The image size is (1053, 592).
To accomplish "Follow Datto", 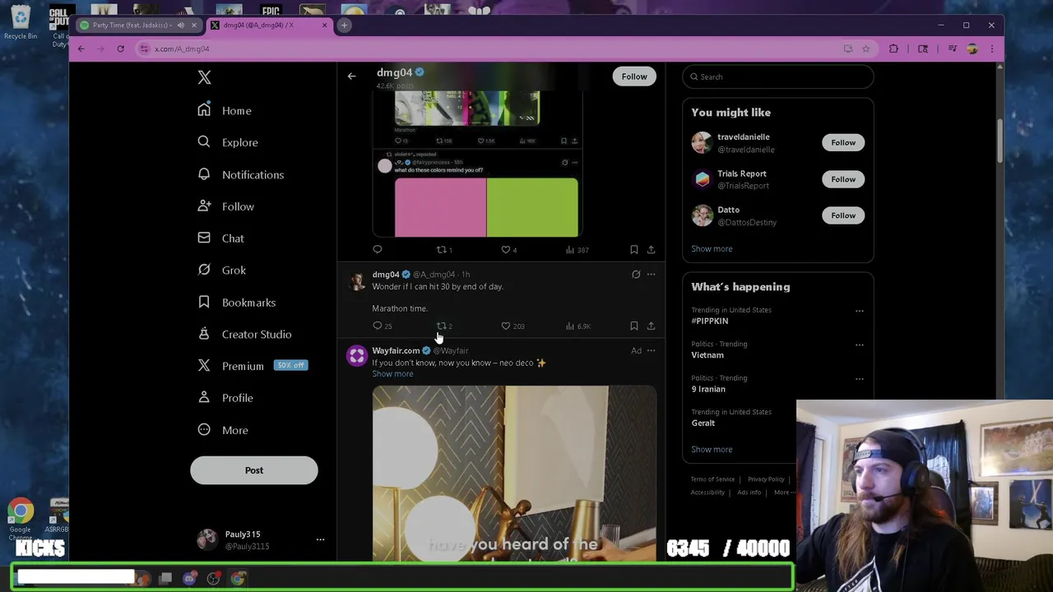I will coord(843,215).
